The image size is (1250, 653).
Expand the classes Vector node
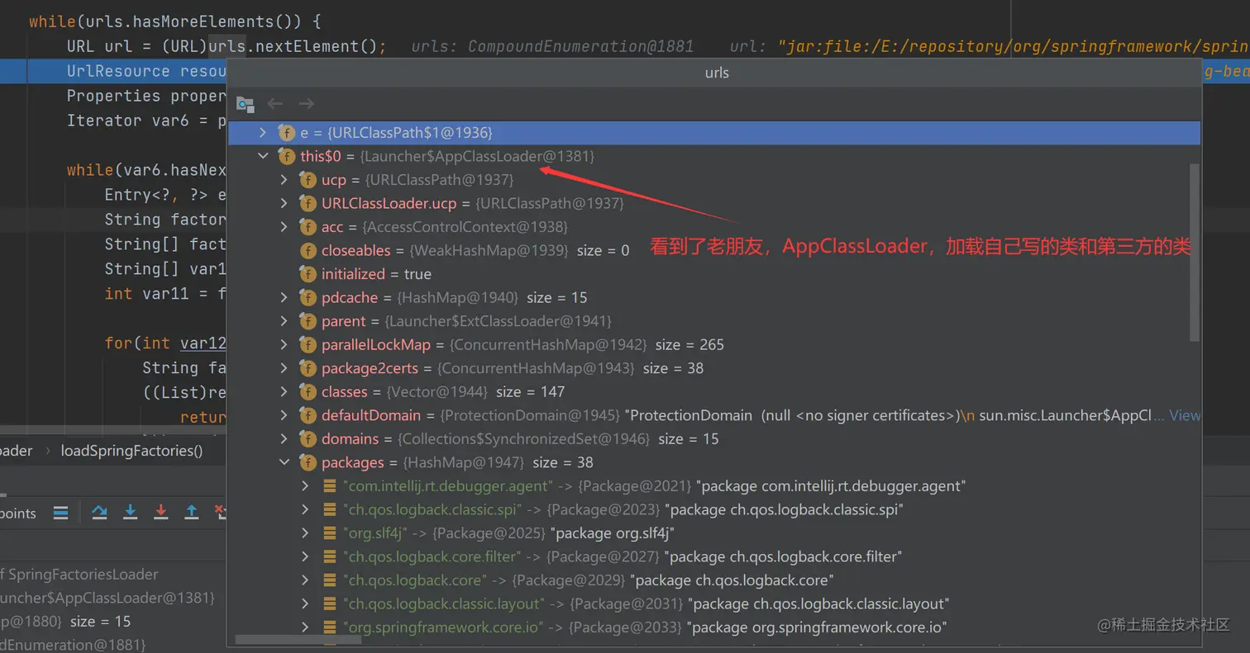284,391
